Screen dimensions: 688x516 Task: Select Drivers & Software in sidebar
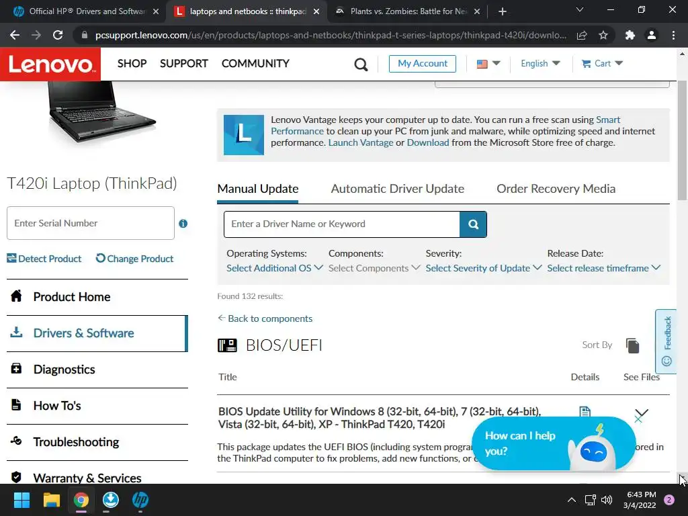click(97, 333)
